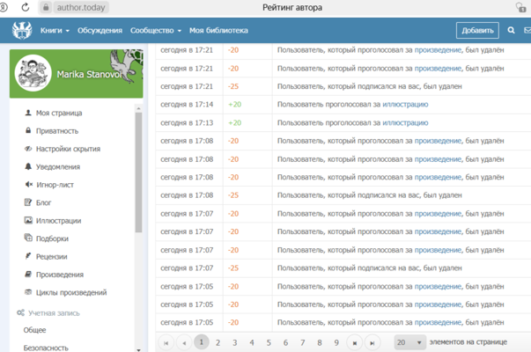Viewport: 531px width, 352px height.
Task: Select page 5 in the pagination
Action: (x=269, y=342)
